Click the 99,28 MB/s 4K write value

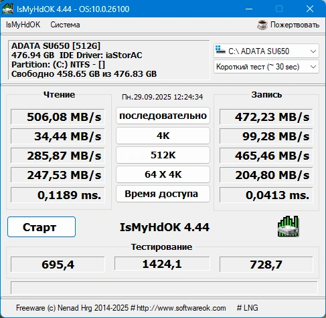266,136
